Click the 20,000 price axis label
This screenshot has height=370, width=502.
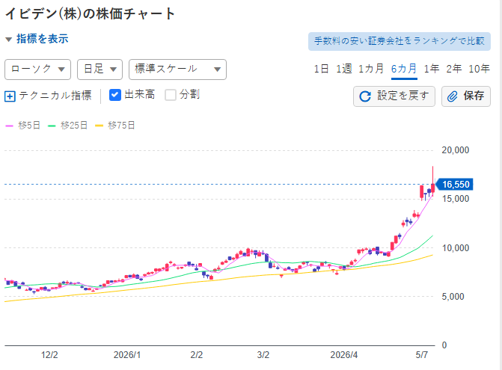(x=456, y=150)
